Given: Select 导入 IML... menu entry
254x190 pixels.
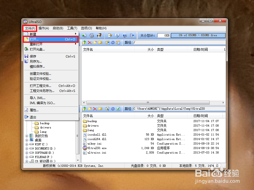Looking at the screenshot, I should click(x=51, y=98).
